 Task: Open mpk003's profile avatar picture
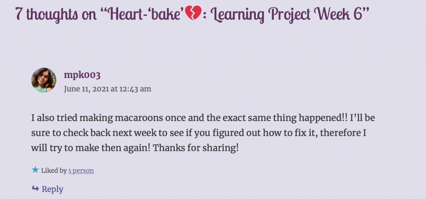click(x=44, y=80)
